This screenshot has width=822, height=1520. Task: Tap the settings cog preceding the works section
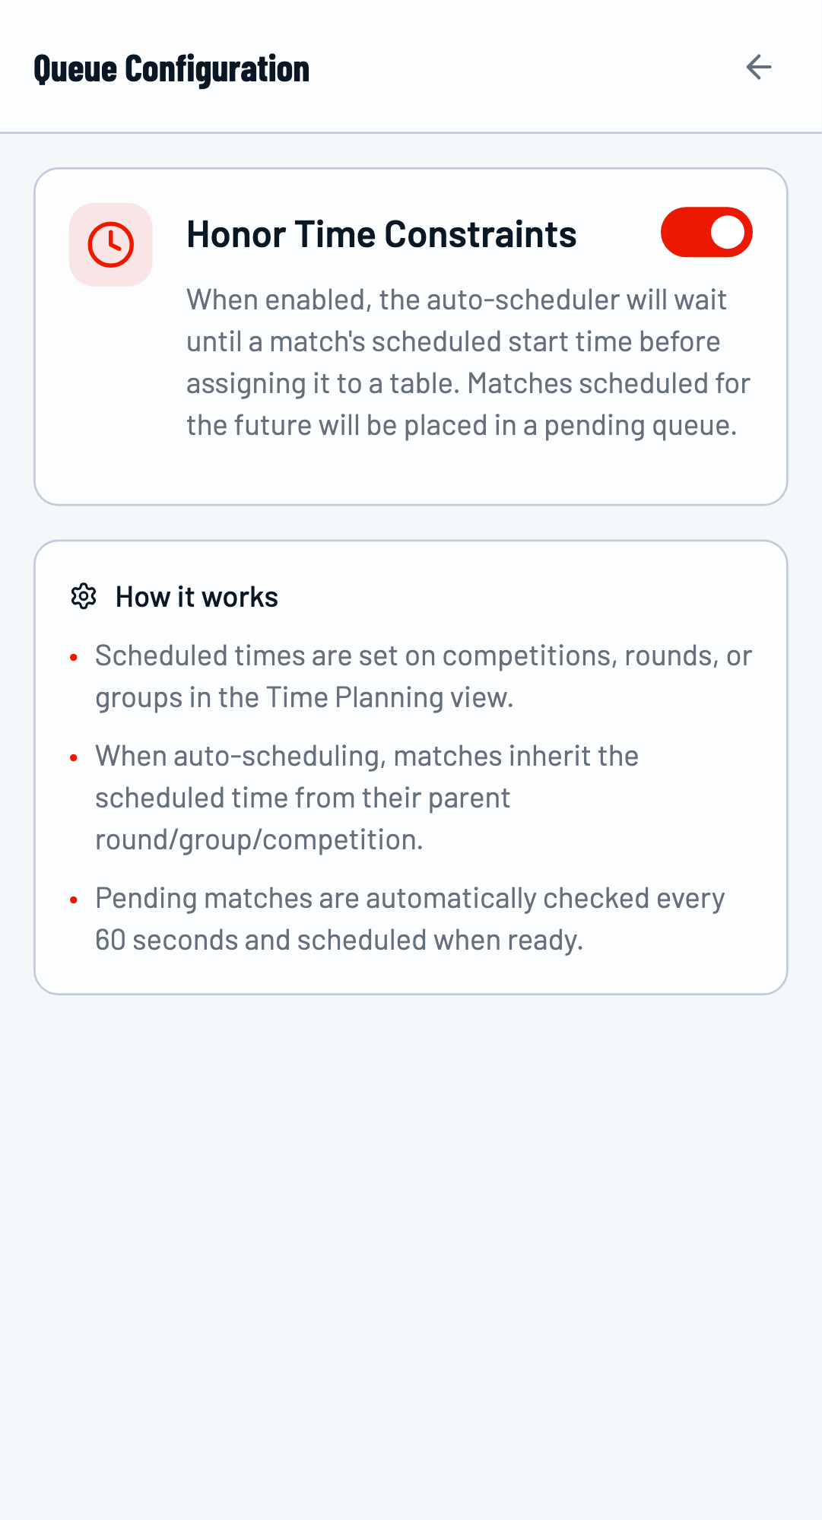(x=84, y=597)
